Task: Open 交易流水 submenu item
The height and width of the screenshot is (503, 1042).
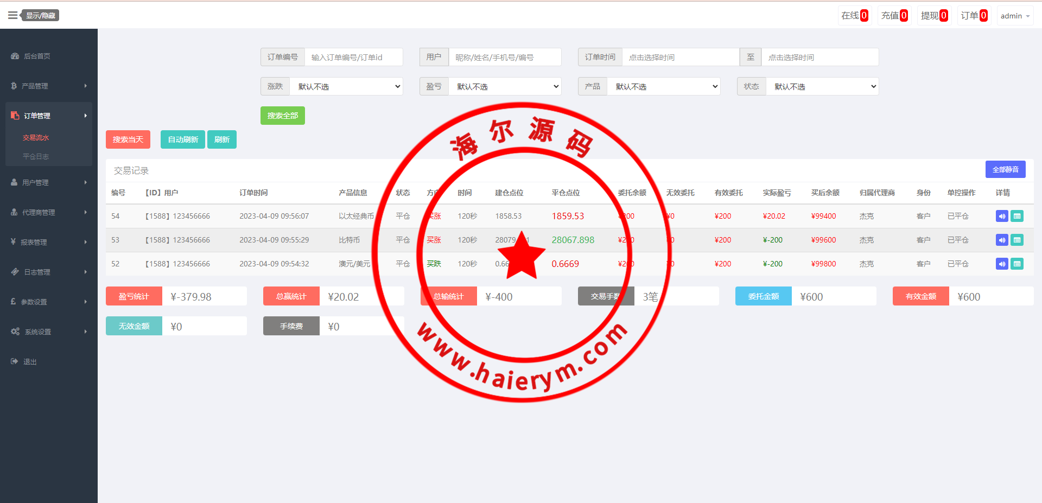Action: (36, 138)
